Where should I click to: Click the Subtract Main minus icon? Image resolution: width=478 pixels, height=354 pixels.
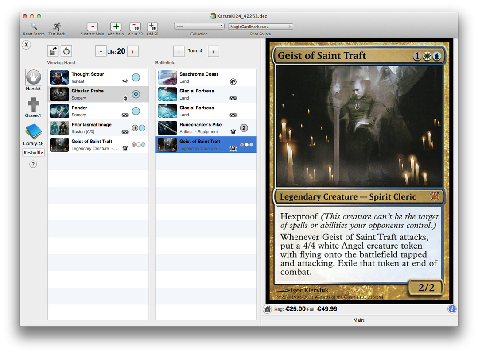[92, 27]
